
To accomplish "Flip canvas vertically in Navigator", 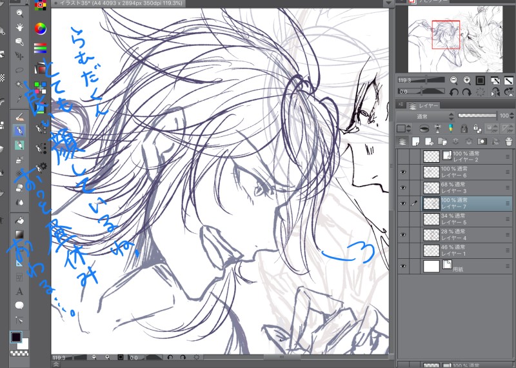I will click(x=508, y=92).
